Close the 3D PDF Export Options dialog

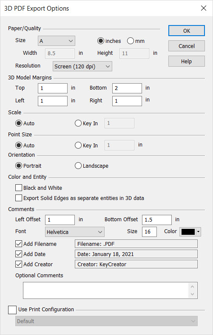pos(204,8)
